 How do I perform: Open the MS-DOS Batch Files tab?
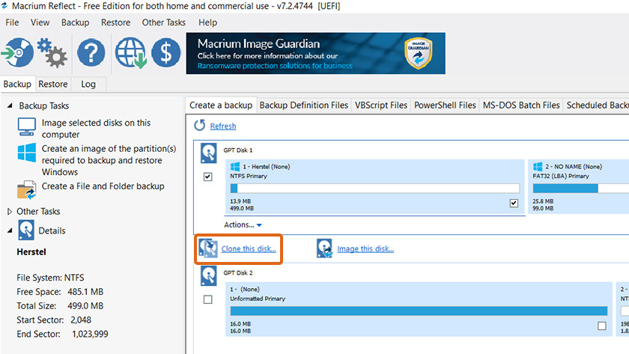(x=521, y=105)
